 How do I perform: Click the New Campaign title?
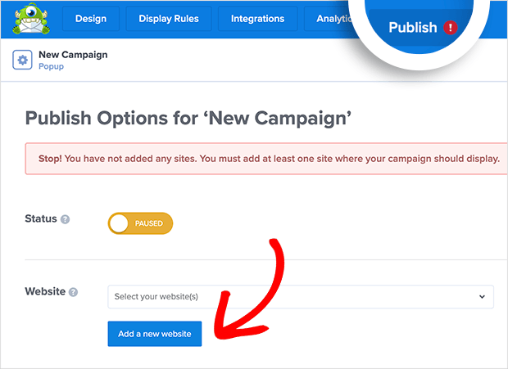[73, 55]
